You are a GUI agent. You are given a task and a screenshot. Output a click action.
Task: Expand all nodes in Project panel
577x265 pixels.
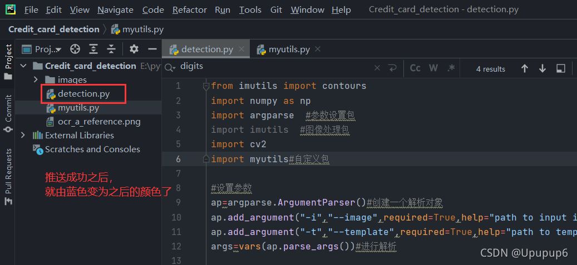point(93,49)
